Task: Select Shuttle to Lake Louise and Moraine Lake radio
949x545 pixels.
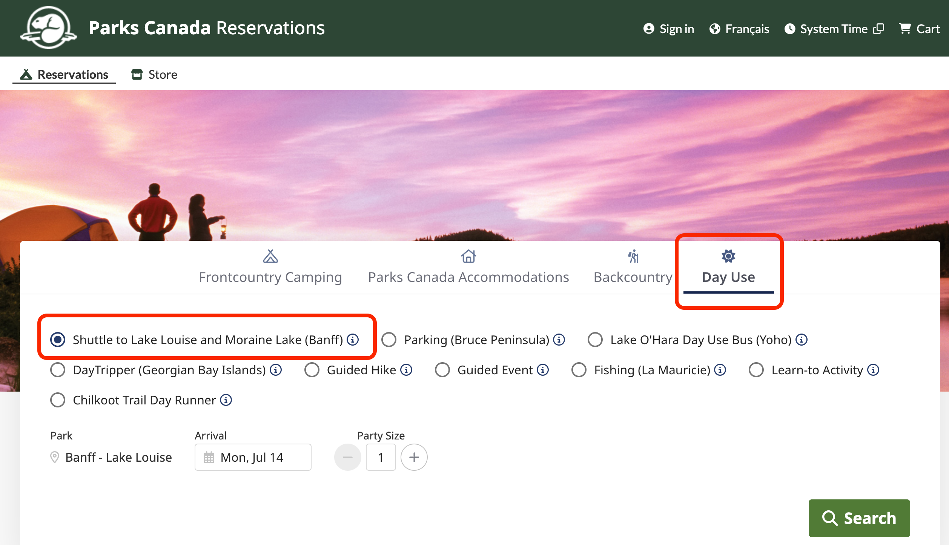Action: pos(58,340)
